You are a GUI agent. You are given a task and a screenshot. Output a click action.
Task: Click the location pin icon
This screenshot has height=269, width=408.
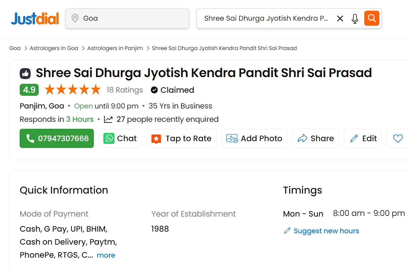coord(75,18)
